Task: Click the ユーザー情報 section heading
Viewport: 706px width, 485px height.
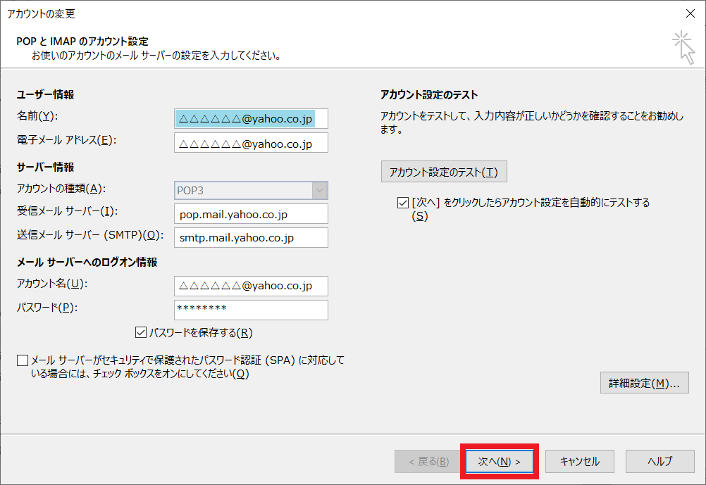Action: tap(46, 94)
